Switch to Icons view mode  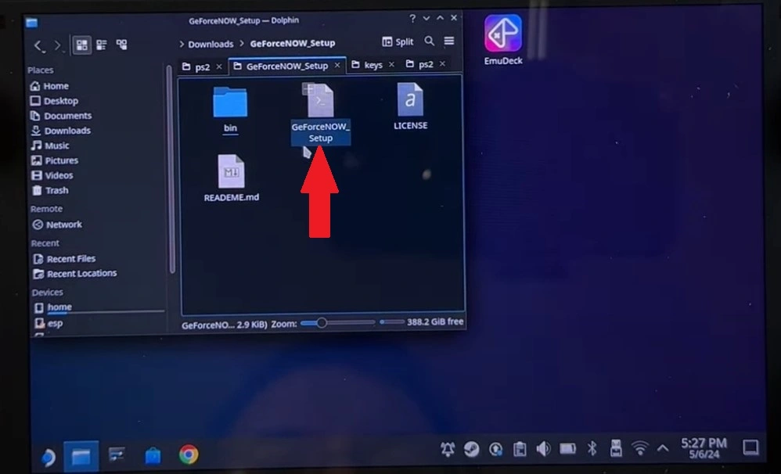[82, 45]
